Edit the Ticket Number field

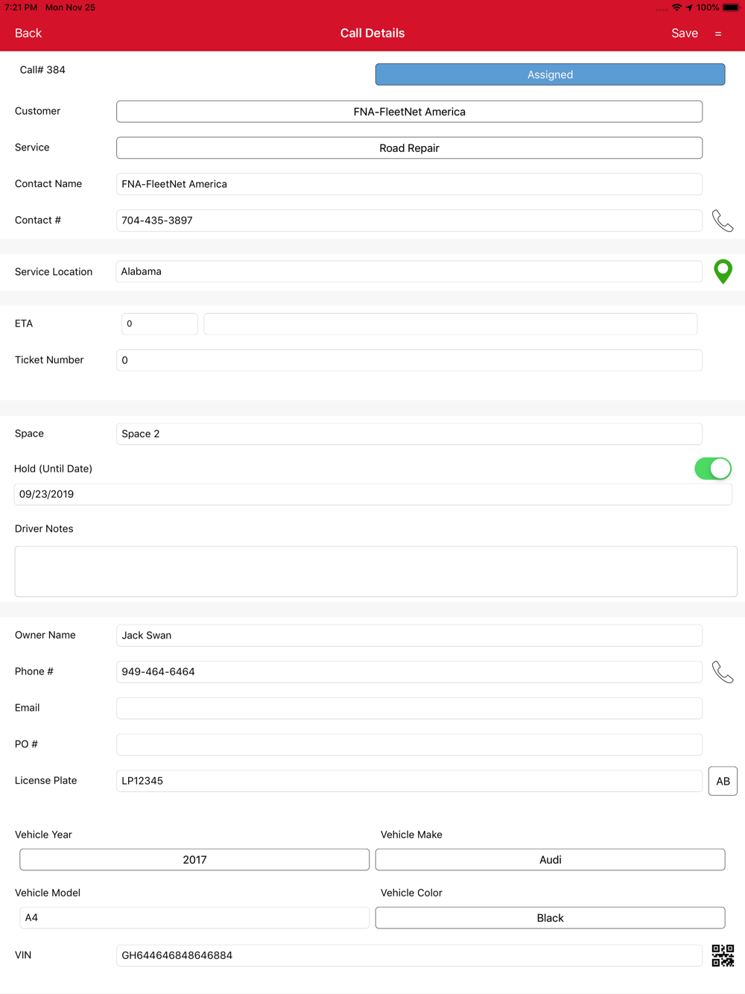click(409, 360)
